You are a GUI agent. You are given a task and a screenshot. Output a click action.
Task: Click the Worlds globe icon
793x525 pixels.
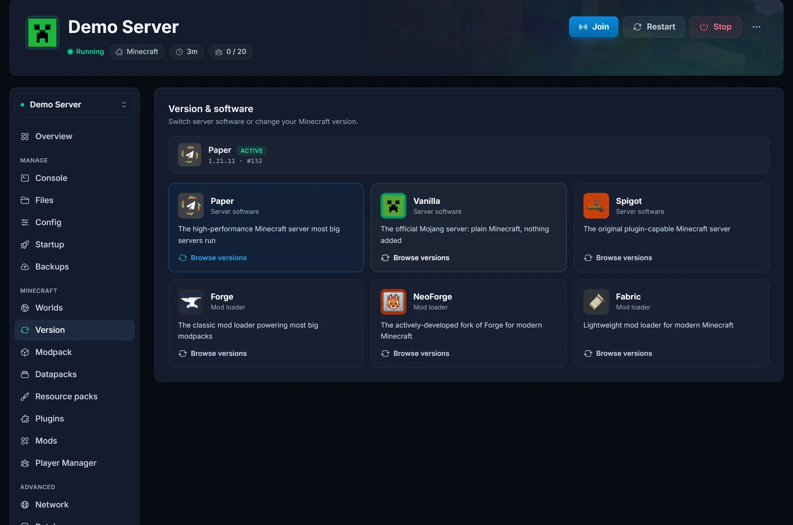coord(25,308)
